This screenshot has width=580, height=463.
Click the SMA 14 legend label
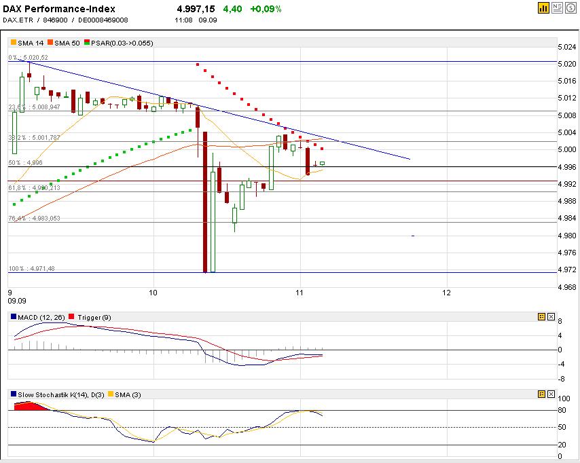pyautogui.click(x=31, y=43)
